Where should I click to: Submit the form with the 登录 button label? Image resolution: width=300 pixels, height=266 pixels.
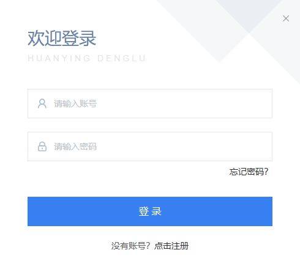[150, 211]
